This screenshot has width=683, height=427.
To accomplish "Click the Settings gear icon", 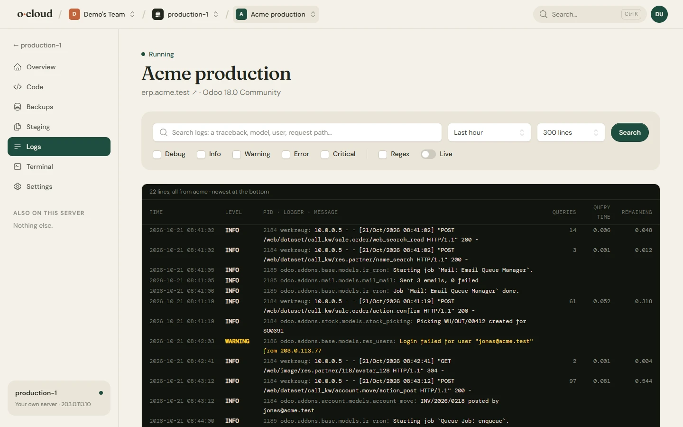I will [x=18, y=186].
